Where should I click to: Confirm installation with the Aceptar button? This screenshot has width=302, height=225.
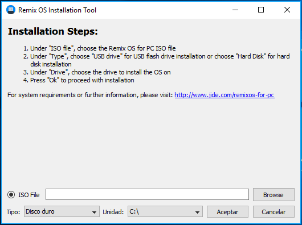click(227, 212)
